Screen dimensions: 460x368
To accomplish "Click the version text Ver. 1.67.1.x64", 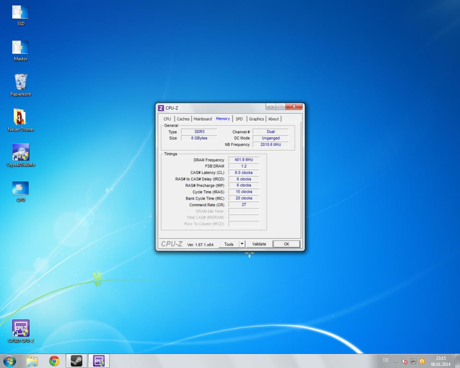I will point(200,245).
